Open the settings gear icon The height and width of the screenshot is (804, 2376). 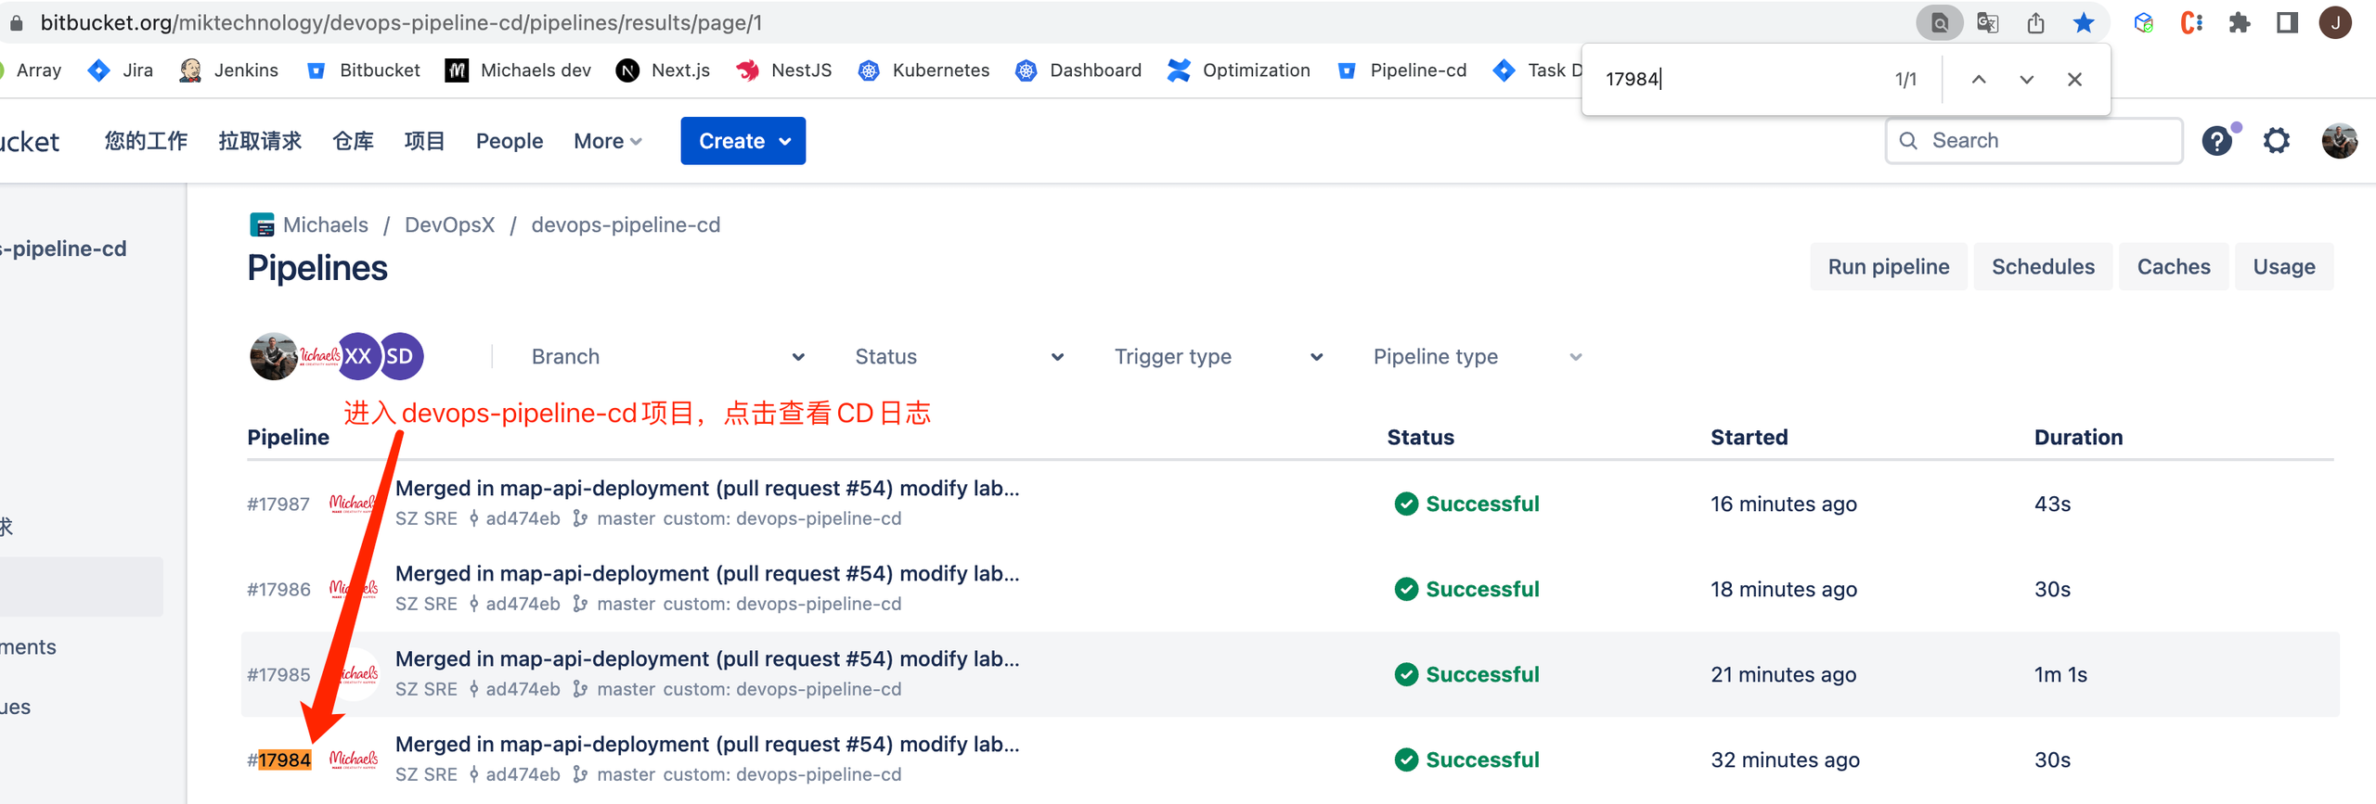click(2276, 141)
